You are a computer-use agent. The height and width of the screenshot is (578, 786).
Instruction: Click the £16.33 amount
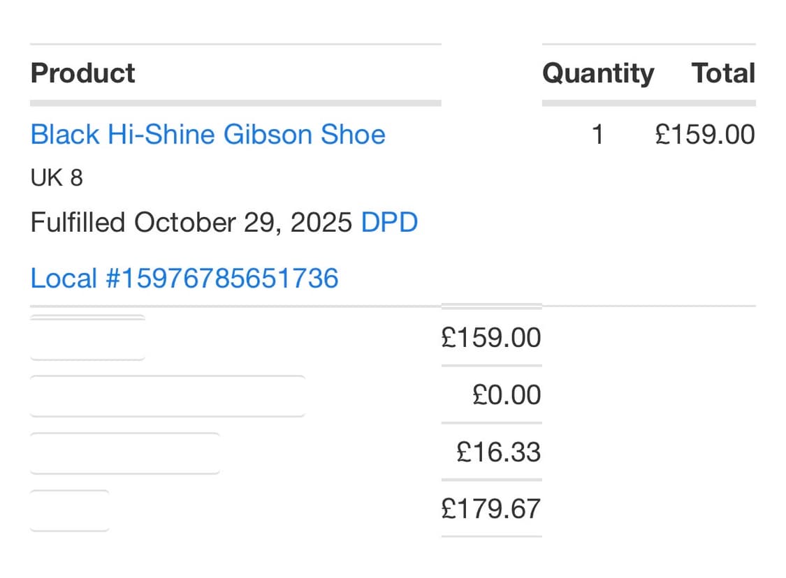pos(499,452)
